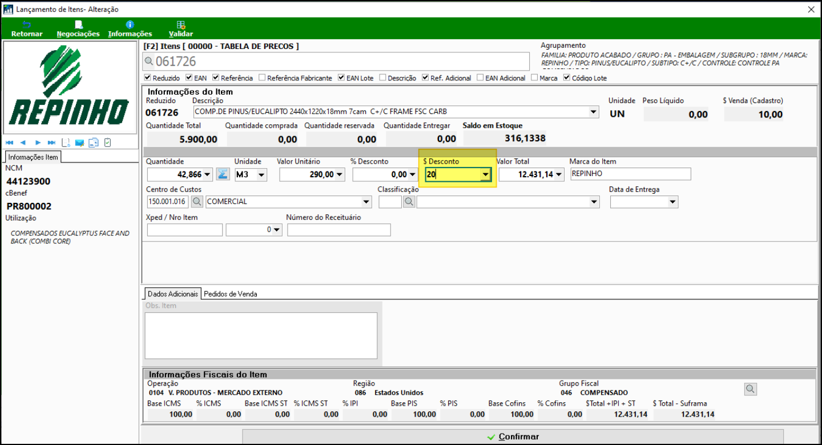This screenshot has height=445, width=822.
Task: Enable the EAN Adicional checkbox
Action: (480, 77)
